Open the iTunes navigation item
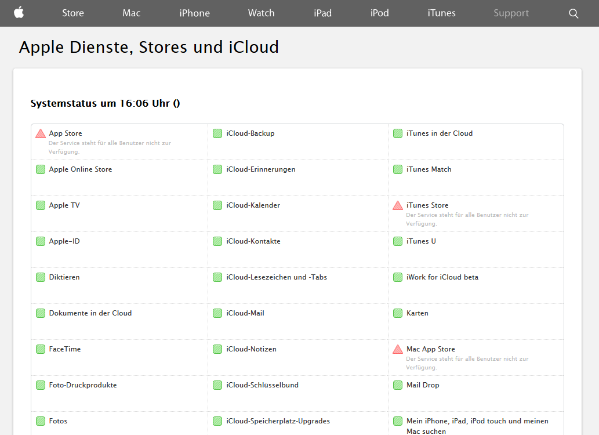The image size is (599, 435). click(442, 13)
